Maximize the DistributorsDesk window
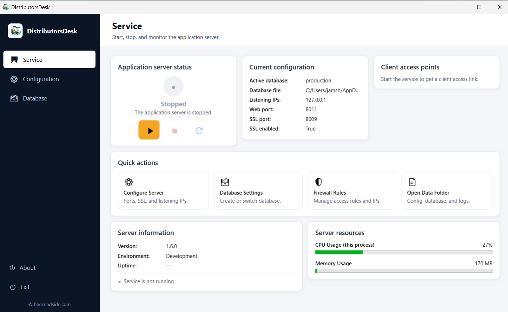 coord(479,7)
